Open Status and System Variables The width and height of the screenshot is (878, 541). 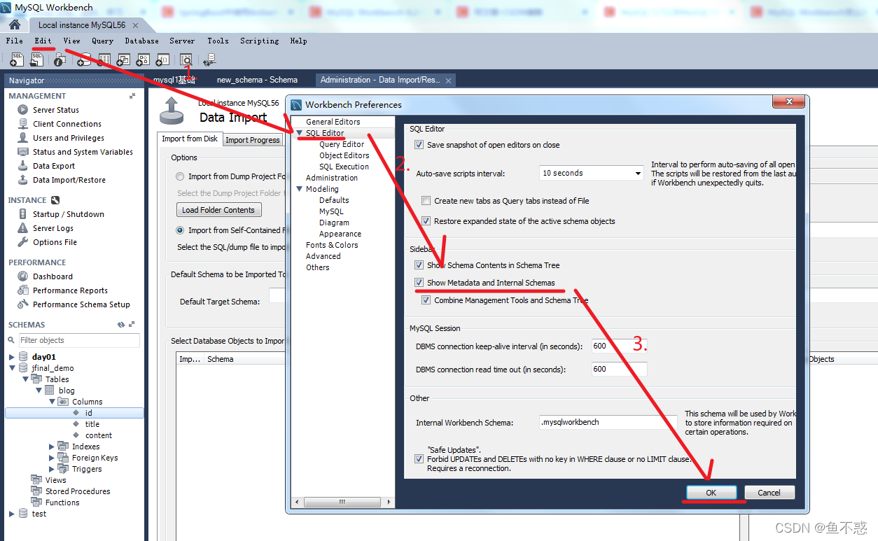83,152
